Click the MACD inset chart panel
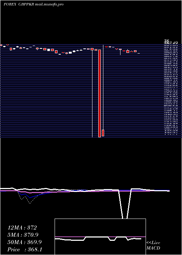The image size is (182, 255). [100, 237]
